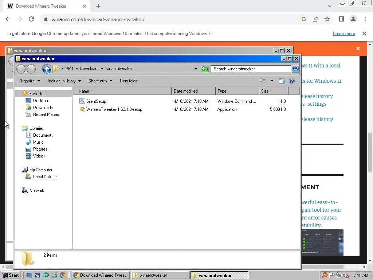Open Include in library dropdown
The width and height of the screenshot is (373, 280).
[64, 81]
